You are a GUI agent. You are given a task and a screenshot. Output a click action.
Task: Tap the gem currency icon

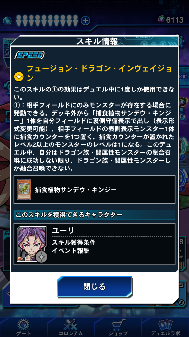[161, 20]
